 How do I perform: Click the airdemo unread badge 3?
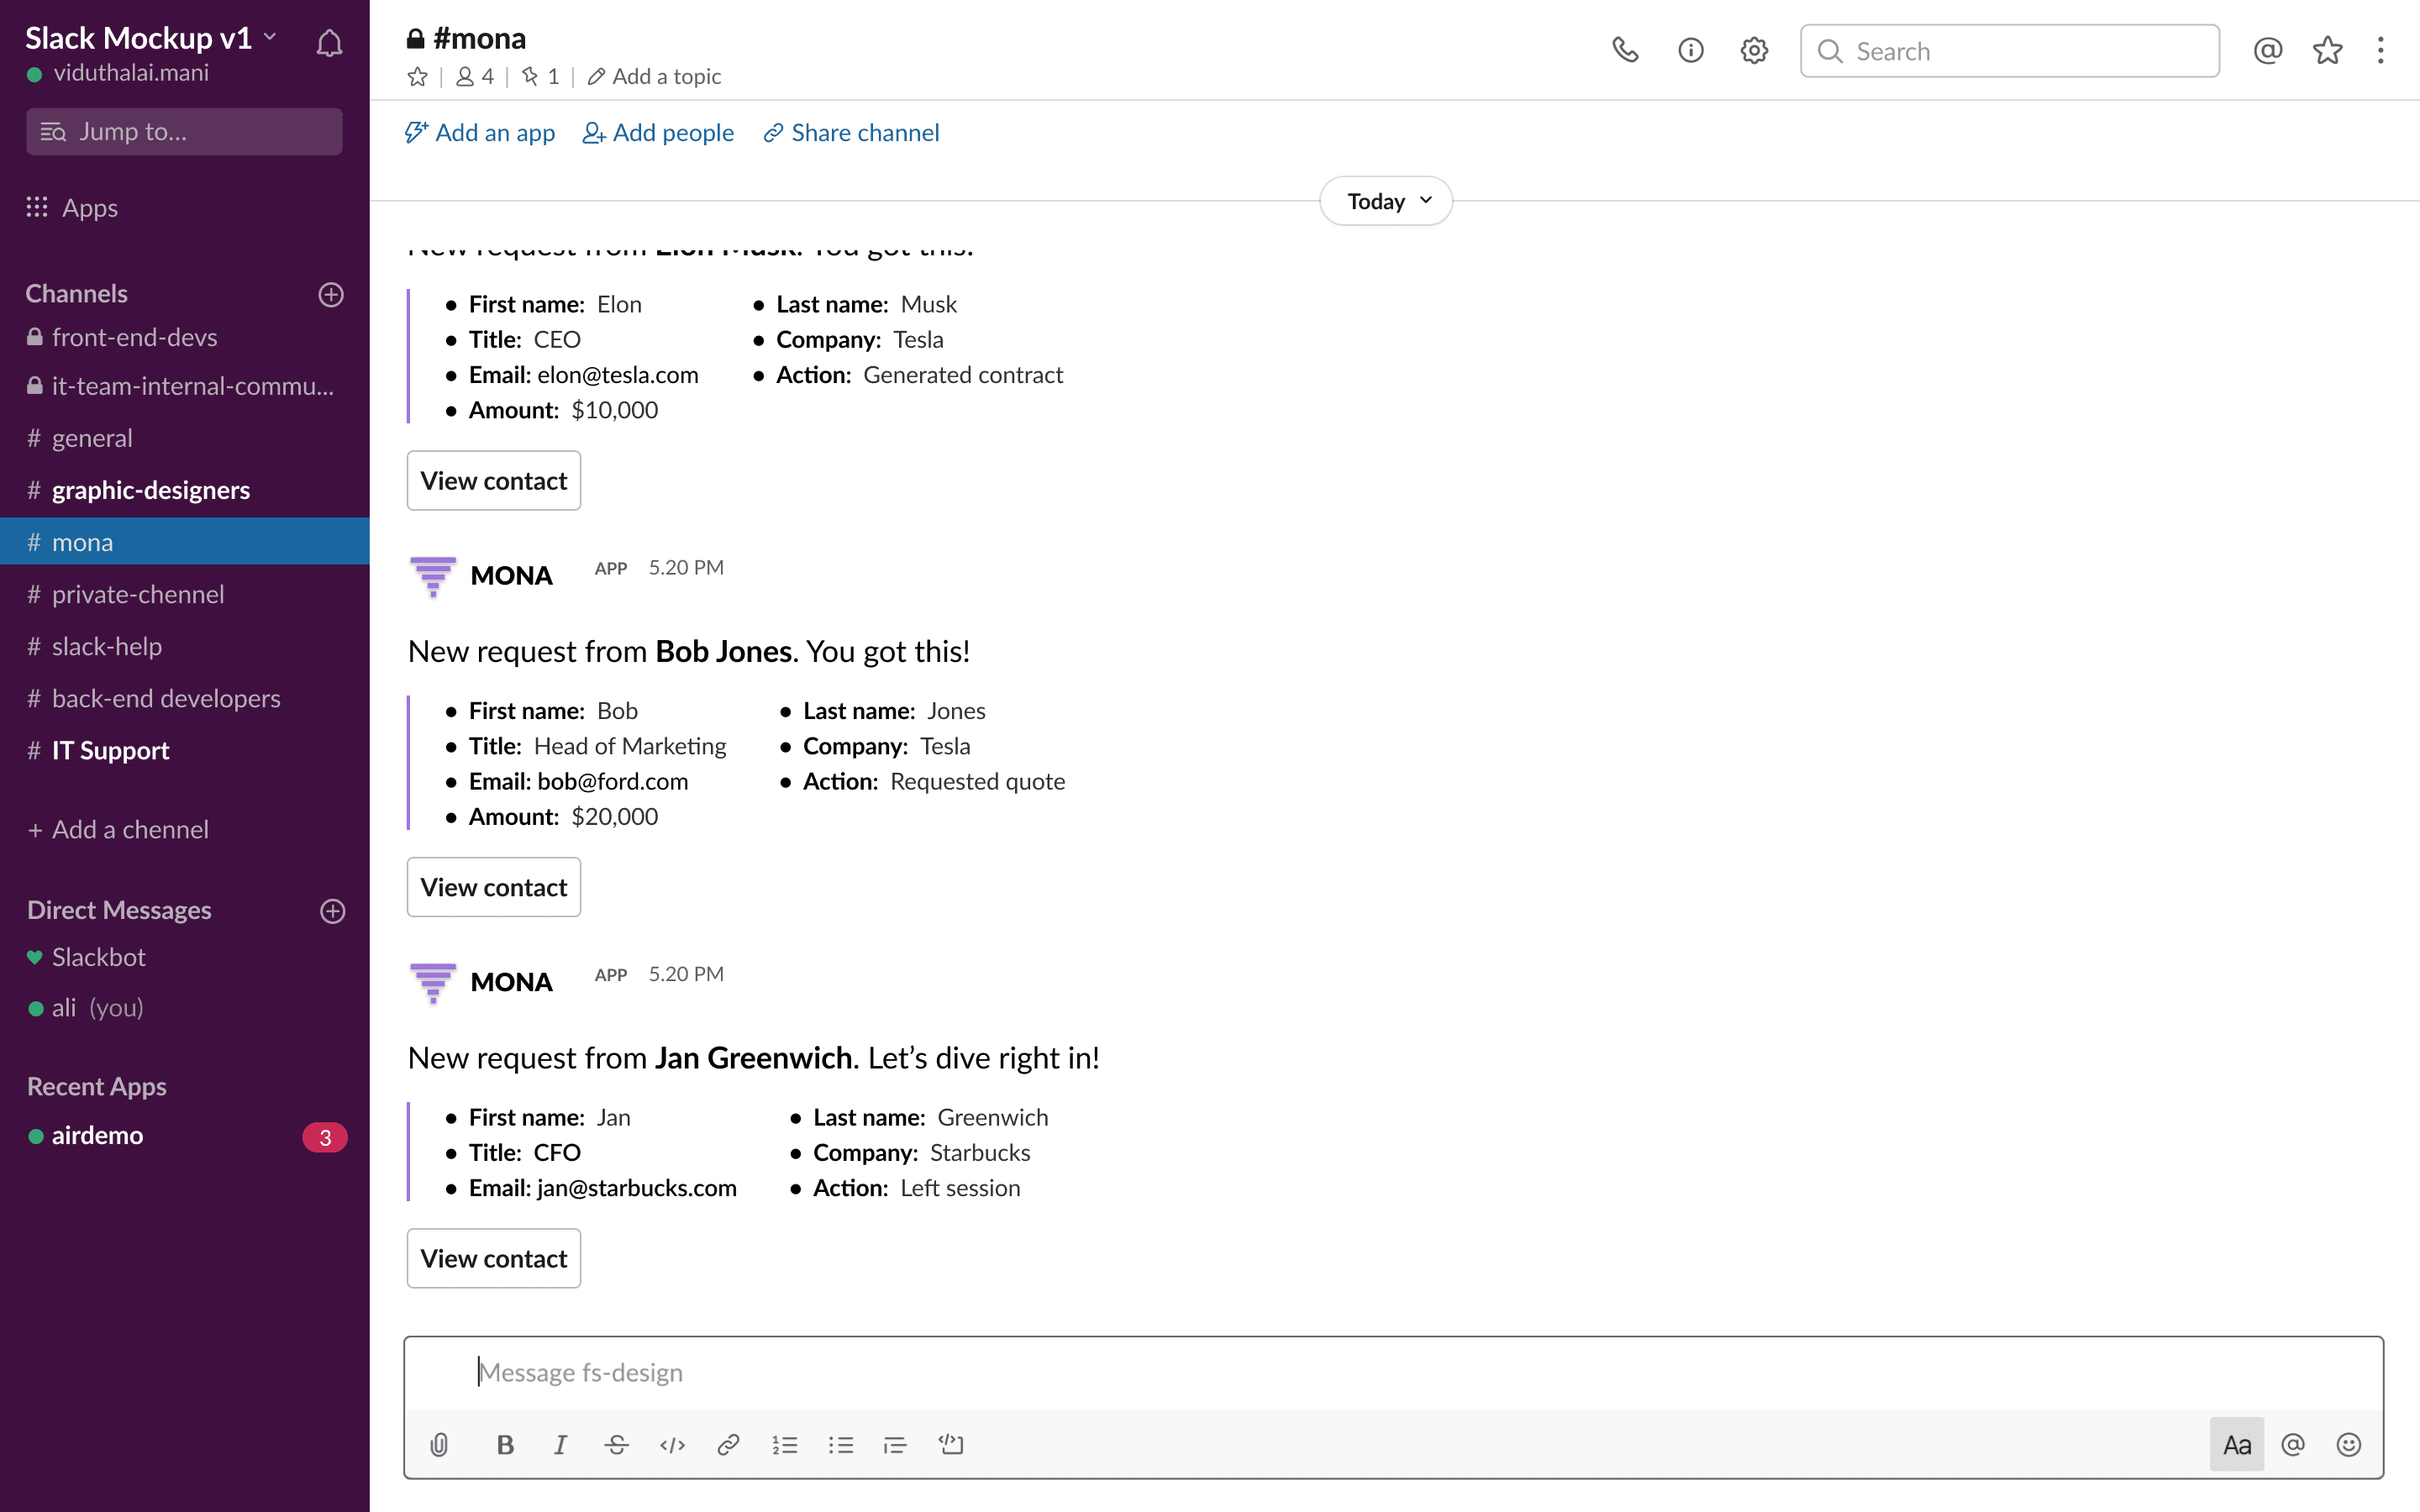pos(324,1137)
